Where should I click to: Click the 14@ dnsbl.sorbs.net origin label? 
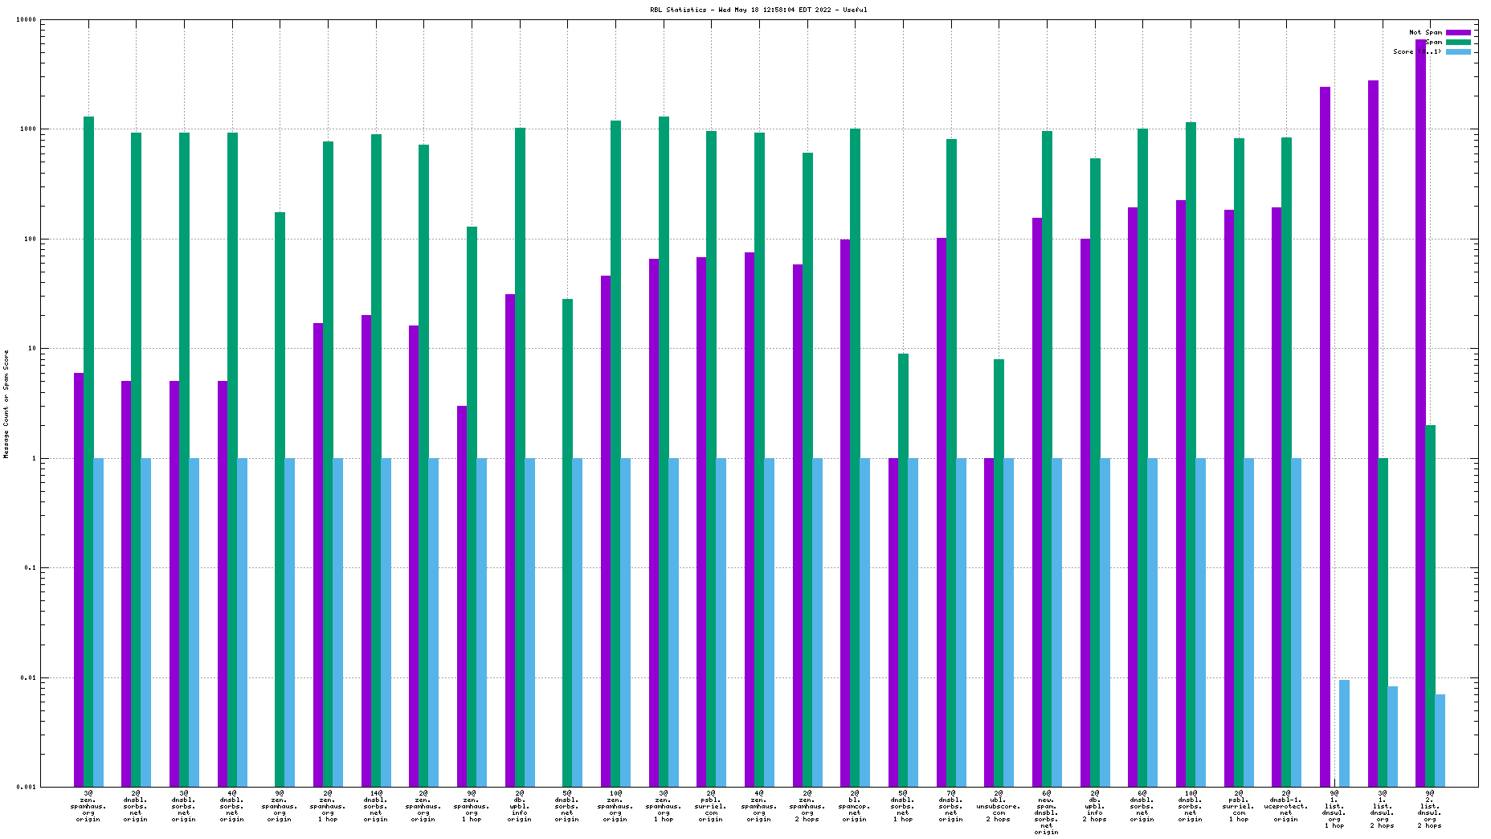pos(376,806)
